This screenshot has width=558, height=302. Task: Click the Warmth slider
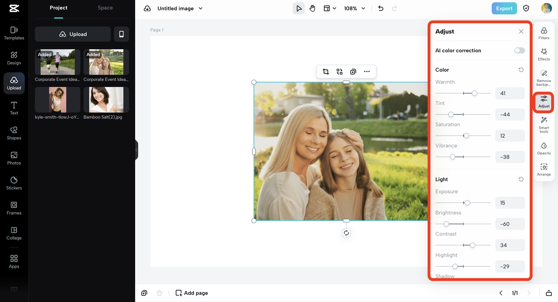tap(463, 93)
